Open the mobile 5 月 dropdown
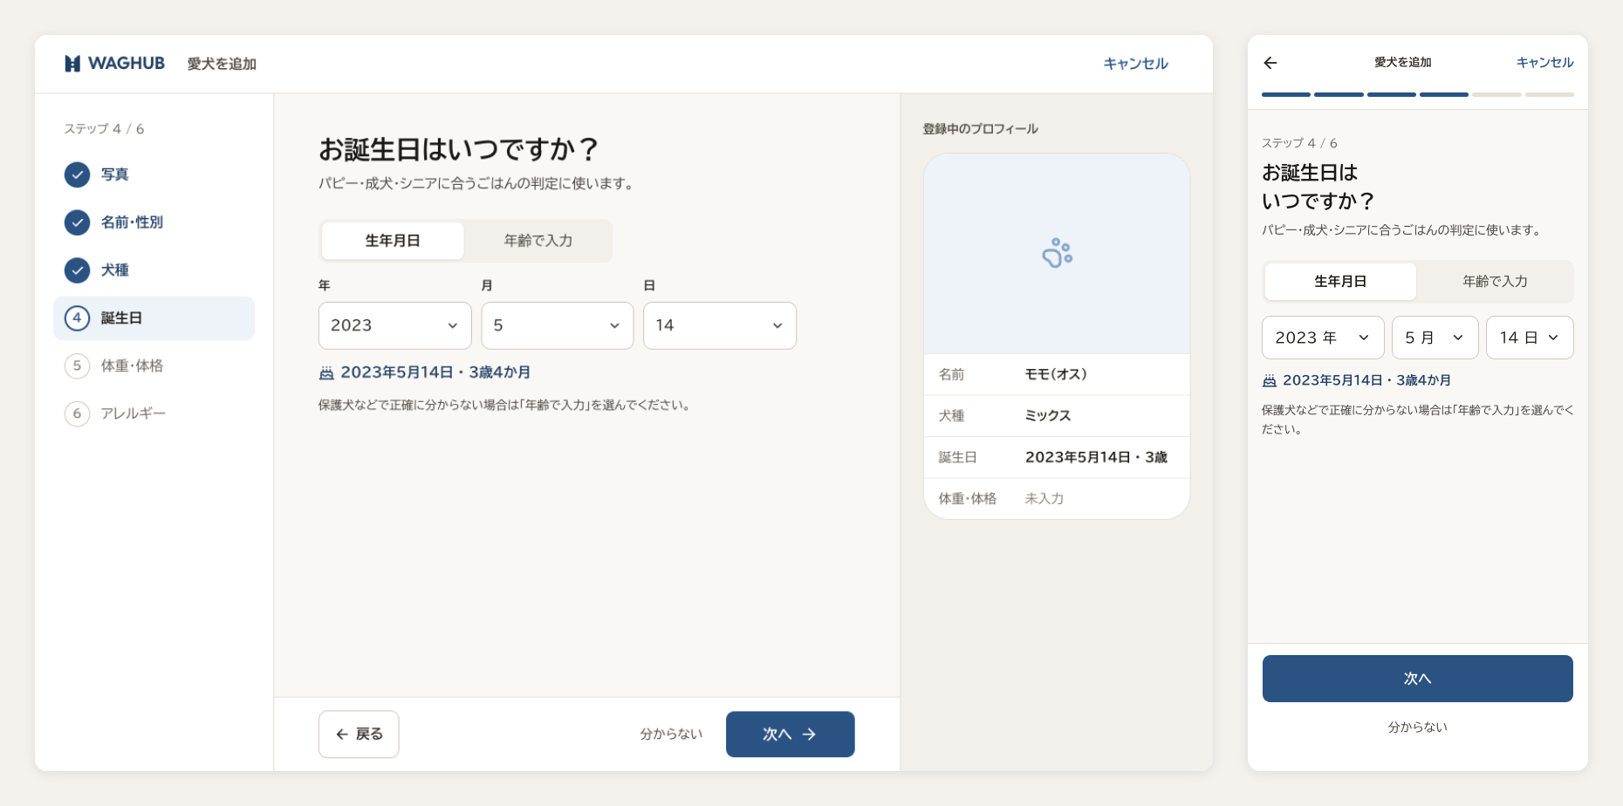The width and height of the screenshot is (1623, 806). coord(1435,338)
